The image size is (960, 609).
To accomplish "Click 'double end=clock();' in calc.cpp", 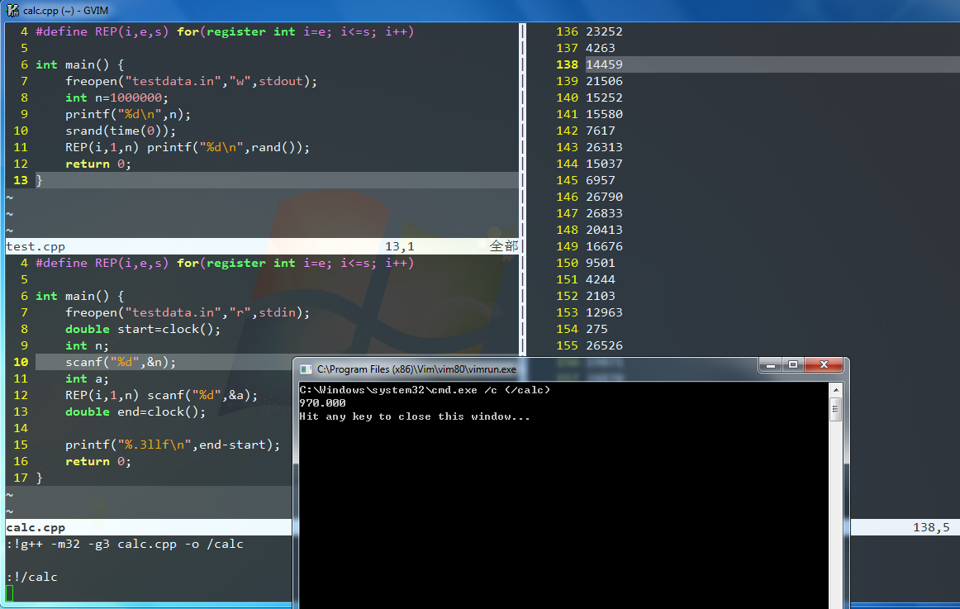I will click(135, 412).
